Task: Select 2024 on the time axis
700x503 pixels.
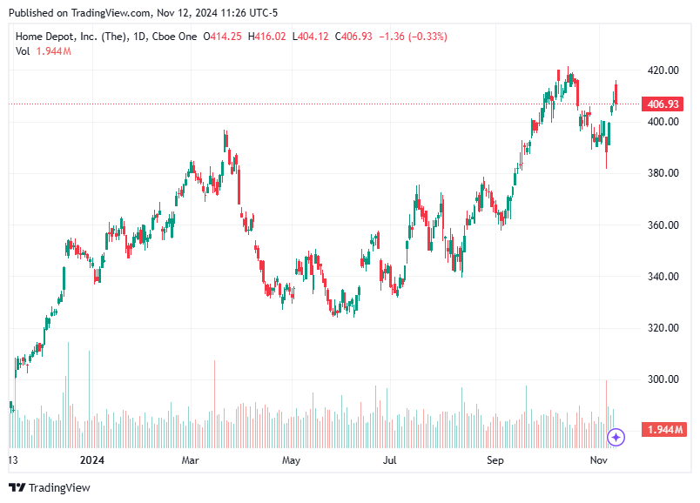Action: [92, 461]
